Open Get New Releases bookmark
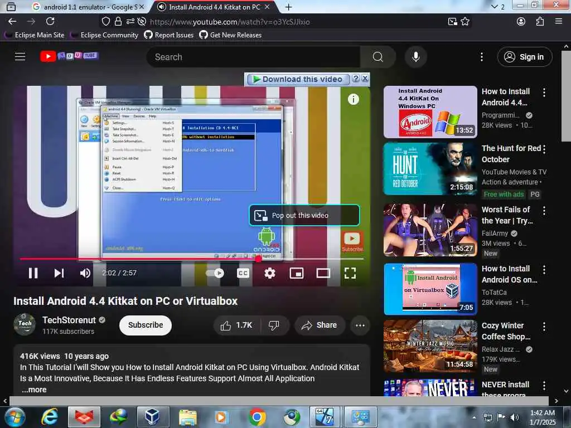This screenshot has width=571, height=428. coord(230,35)
